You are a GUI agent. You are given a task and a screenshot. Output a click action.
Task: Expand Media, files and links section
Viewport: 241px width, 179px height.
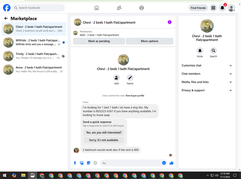point(207,82)
